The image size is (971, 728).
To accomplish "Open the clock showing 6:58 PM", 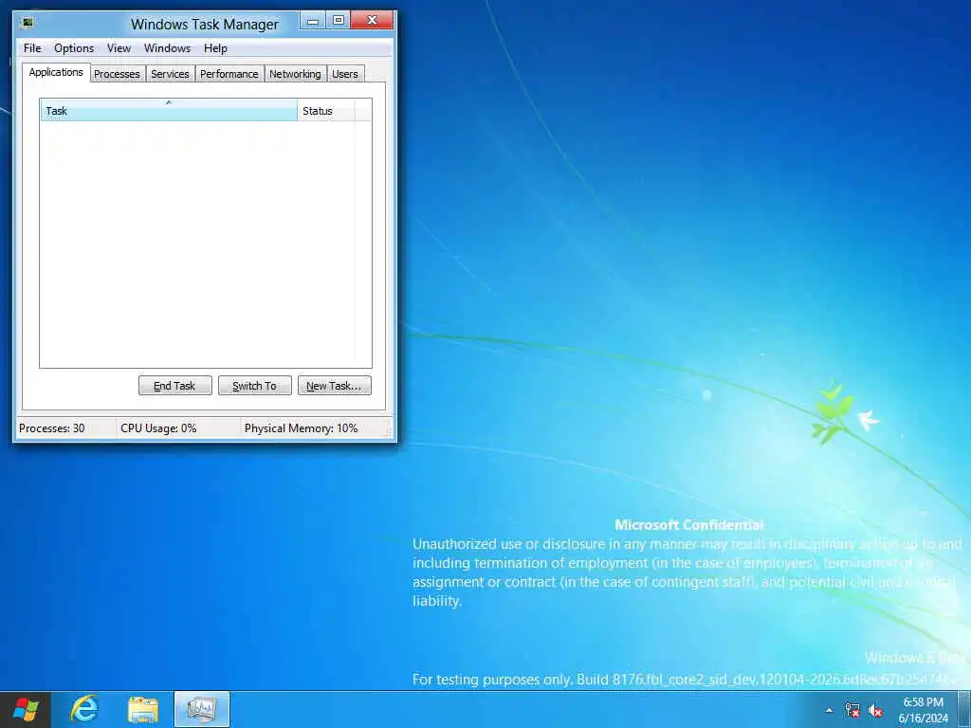I will tap(924, 710).
